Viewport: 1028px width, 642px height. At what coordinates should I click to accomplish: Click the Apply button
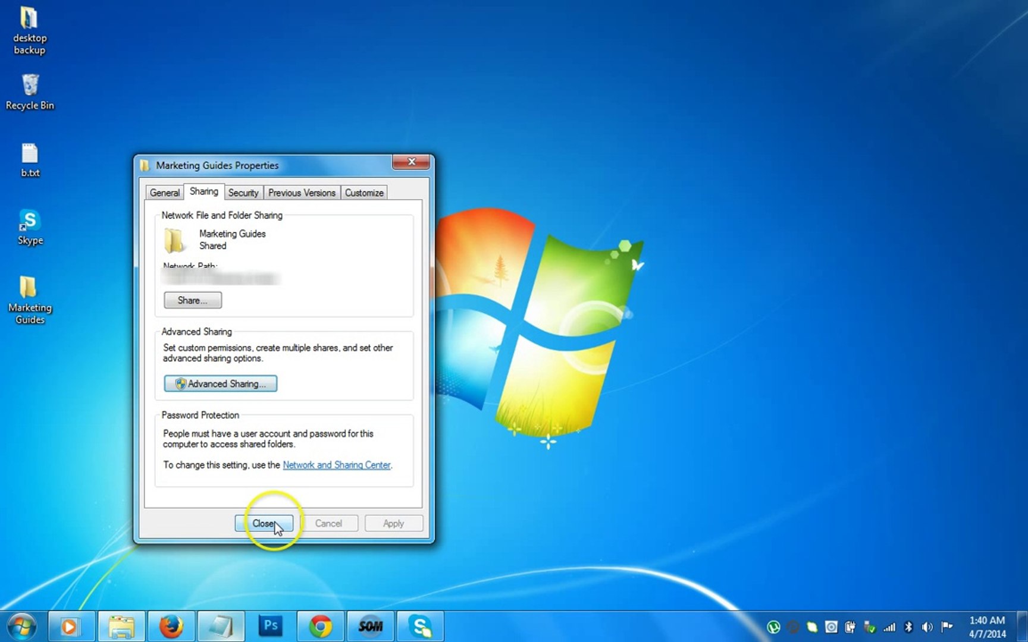pos(393,523)
